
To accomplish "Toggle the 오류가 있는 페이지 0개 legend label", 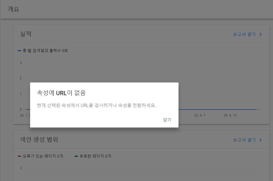I will pos(43,156).
